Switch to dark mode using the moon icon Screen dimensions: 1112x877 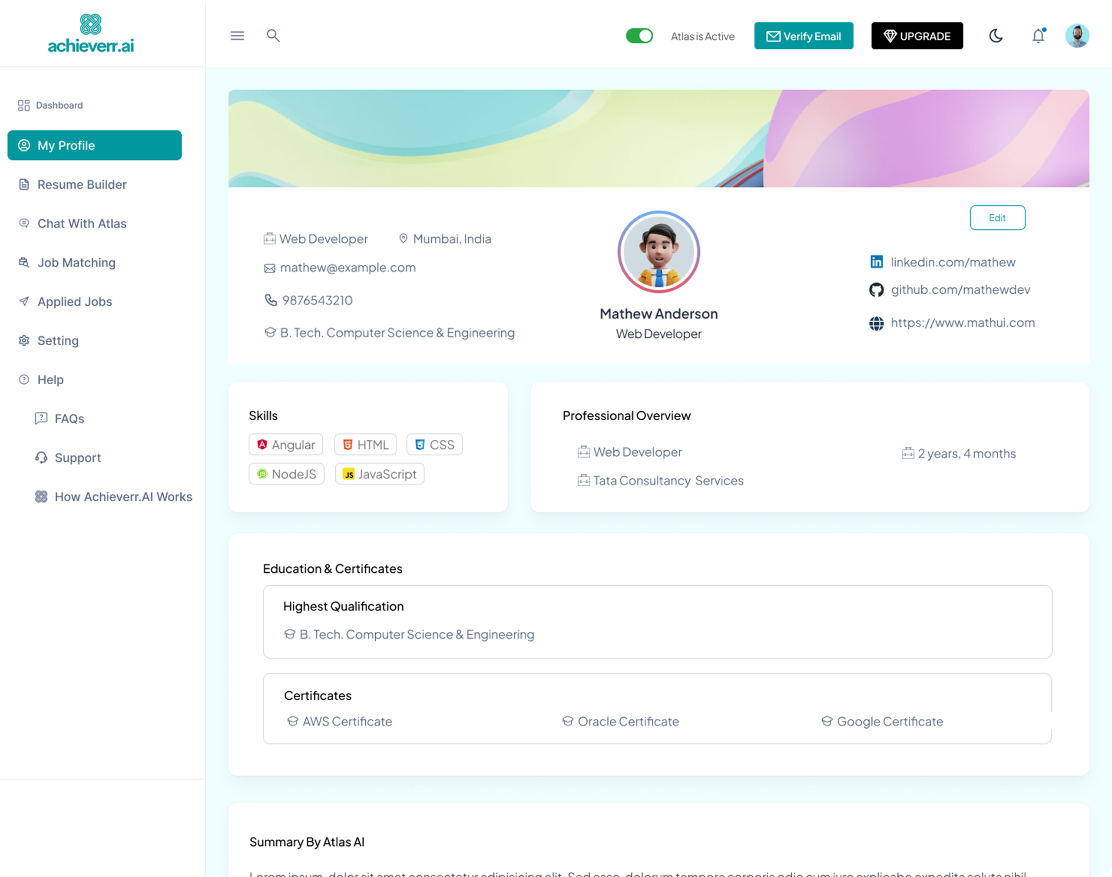996,36
